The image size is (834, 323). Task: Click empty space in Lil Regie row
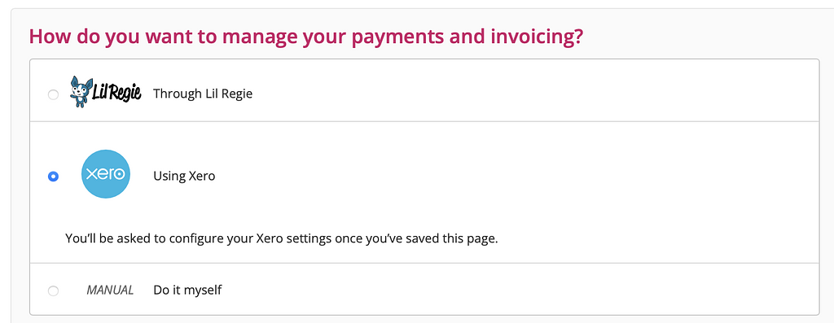(532, 94)
